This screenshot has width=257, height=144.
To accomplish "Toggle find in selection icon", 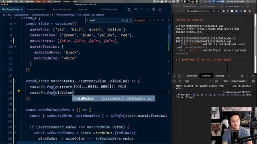I will pyautogui.click(x=158, y=20).
